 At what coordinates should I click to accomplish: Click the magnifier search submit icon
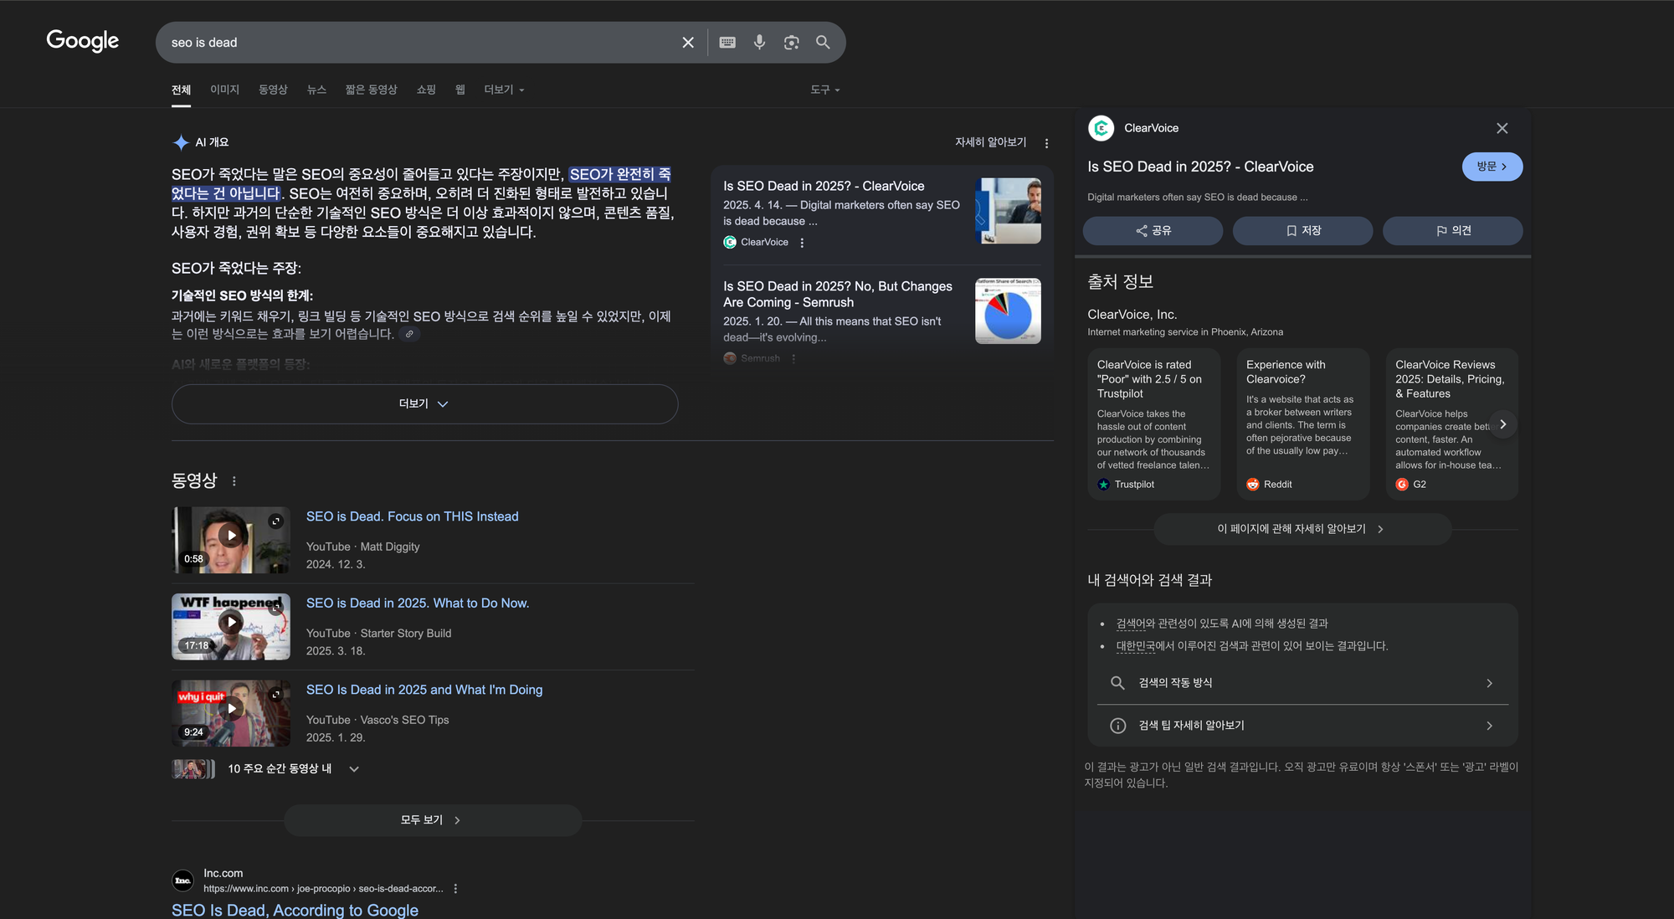coord(823,43)
